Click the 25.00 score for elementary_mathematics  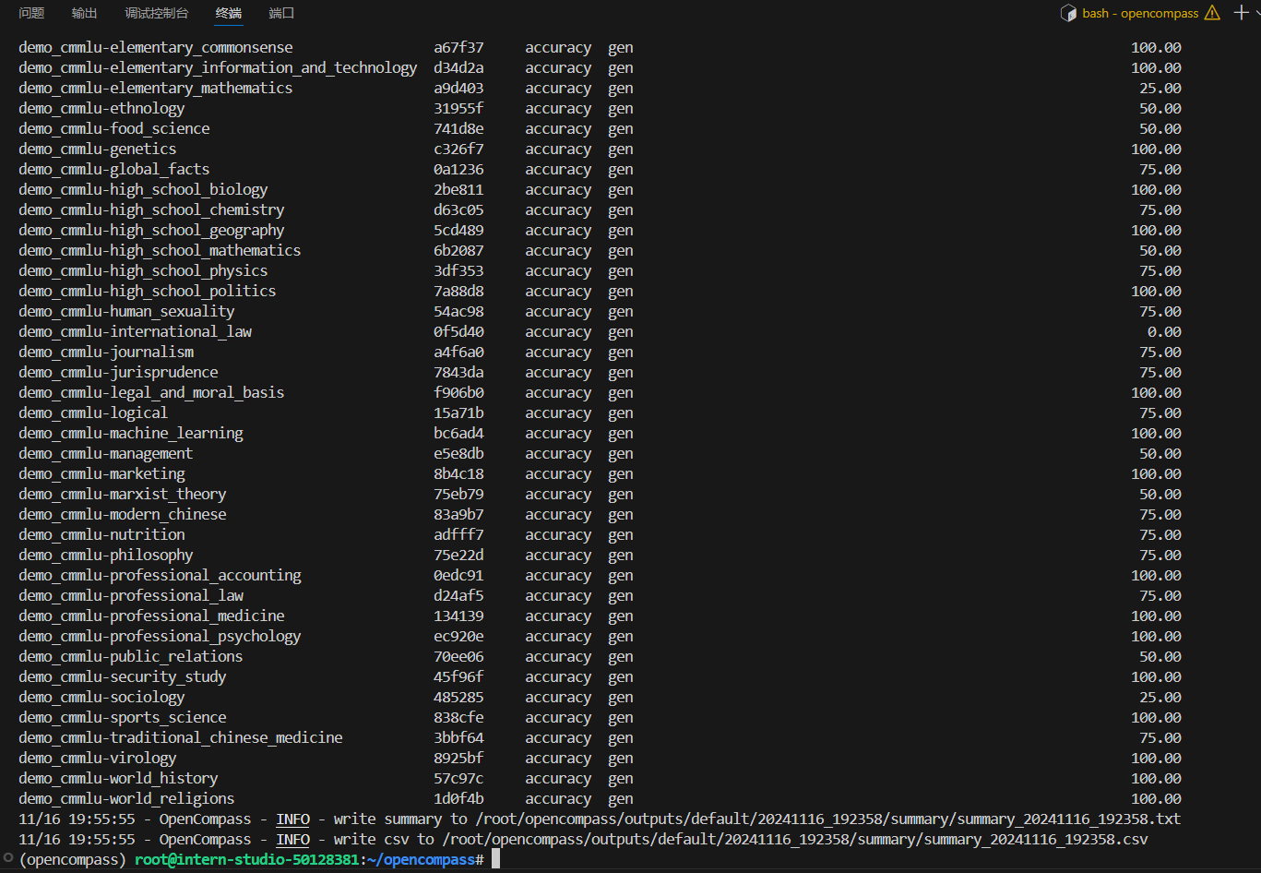(1160, 88)
